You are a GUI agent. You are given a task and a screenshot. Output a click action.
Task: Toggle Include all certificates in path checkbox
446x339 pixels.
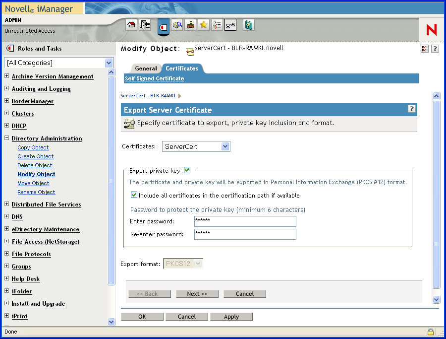point(134,195)
